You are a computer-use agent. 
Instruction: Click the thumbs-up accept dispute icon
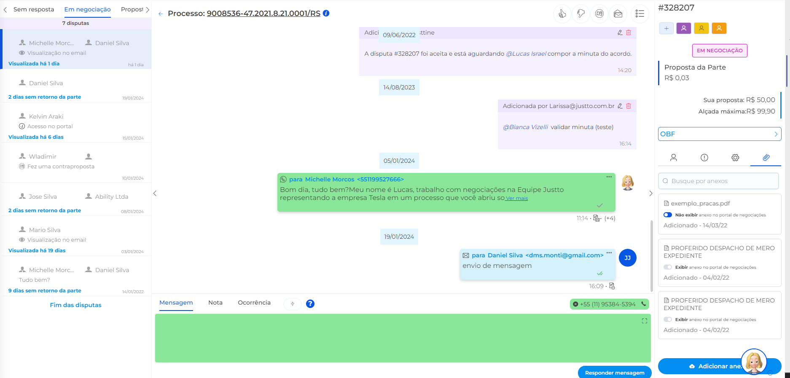coord(562,14)
